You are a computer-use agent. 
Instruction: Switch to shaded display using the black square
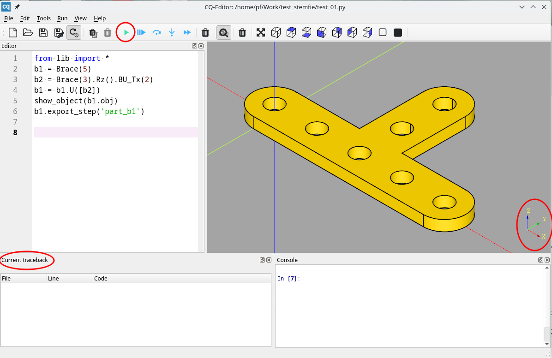pos(397,32)
